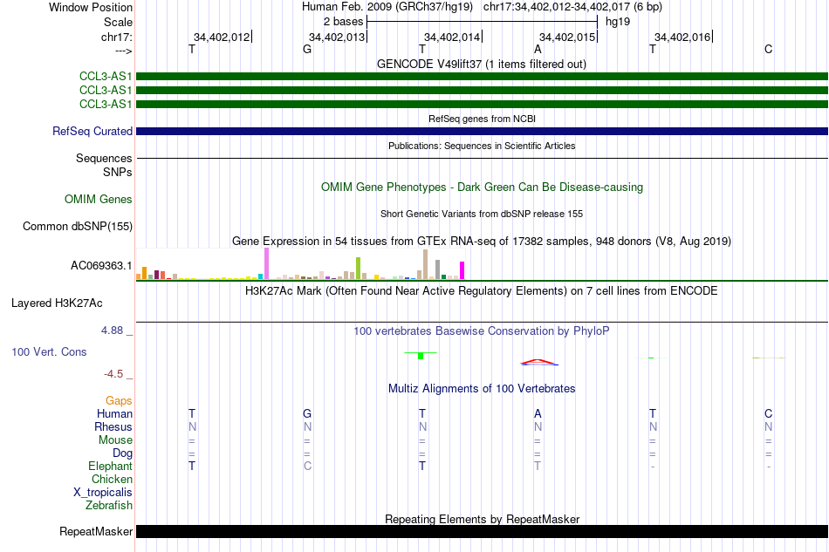Viewport: 829px width, 552px height.
Task: Click the Sequences track label
Action: coord(104,159)
